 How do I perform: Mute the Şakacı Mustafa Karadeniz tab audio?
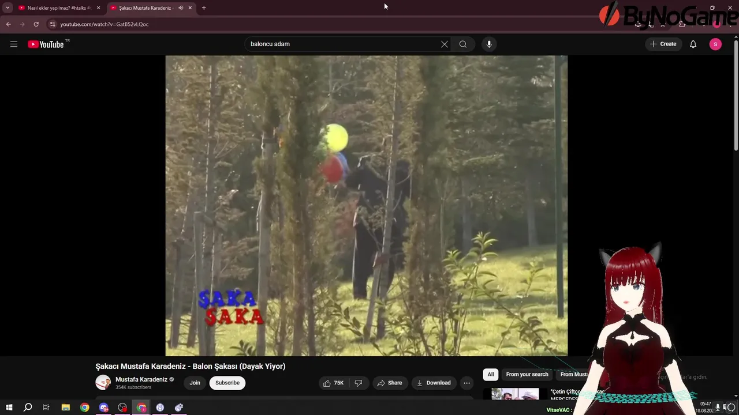coord(181,8)
